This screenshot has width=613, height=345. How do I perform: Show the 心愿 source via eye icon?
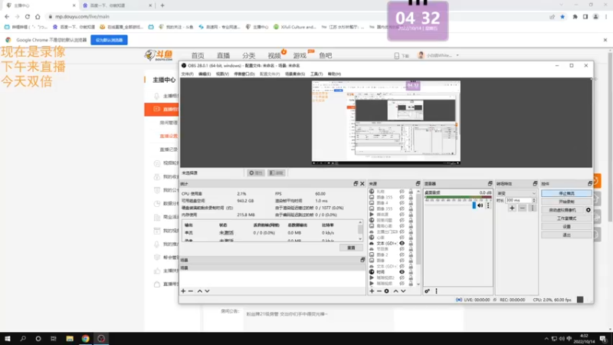pos(402,238)
